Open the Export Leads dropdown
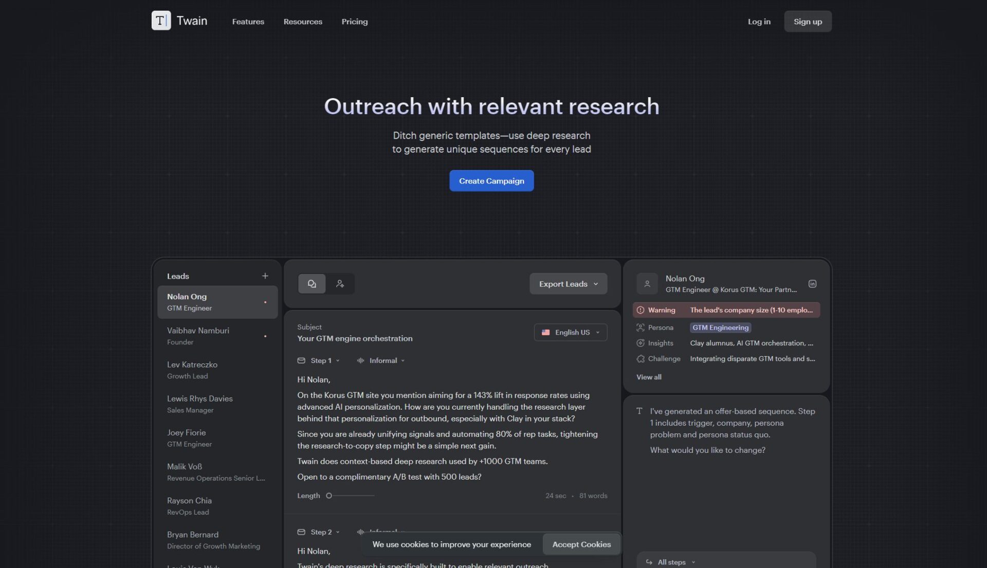987x568 pixels. [568, 284]
